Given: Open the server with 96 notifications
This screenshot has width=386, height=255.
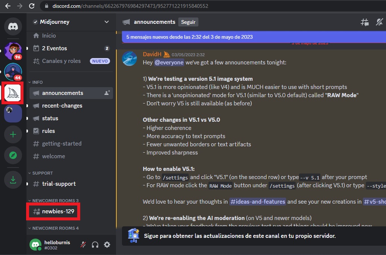Looking at the screenshot, I should coord(13,51).
